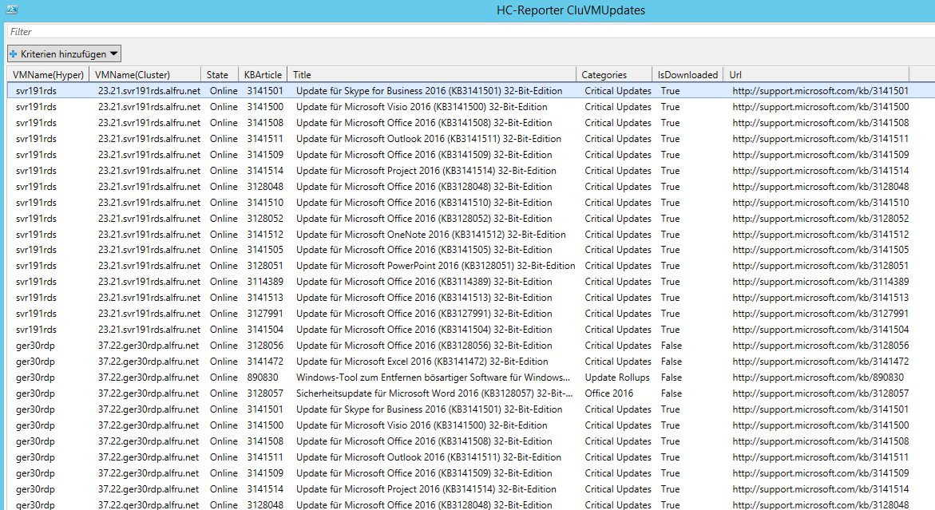Select svr191rds row with KBArticle 3141500
935x510 pixels.
471,107
